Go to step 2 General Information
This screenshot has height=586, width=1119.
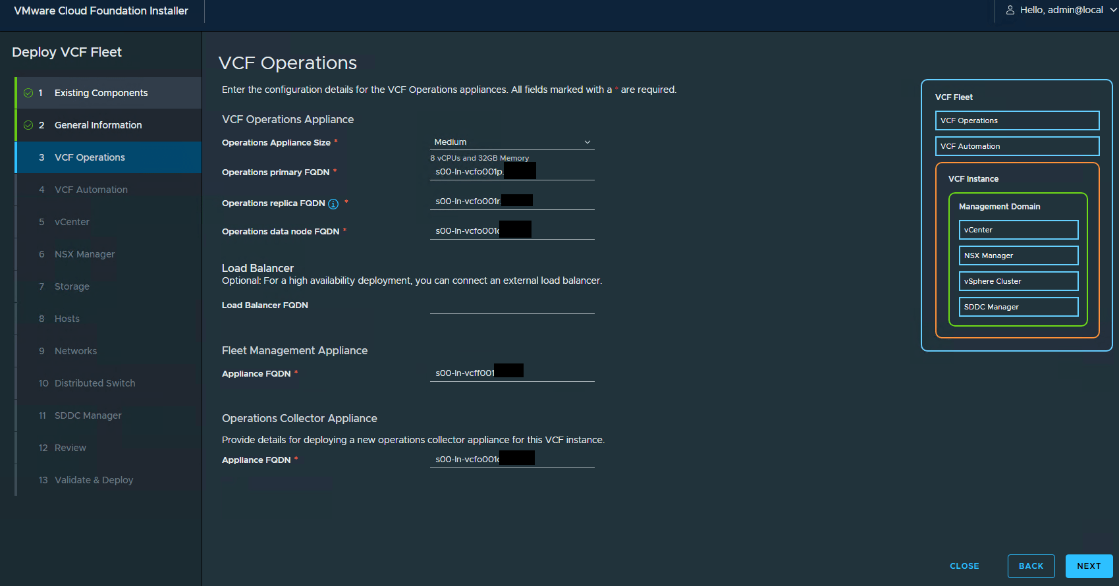[x=109, y=125]
